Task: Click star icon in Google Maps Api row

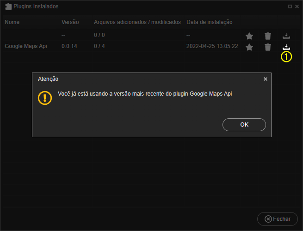Action: tap(249, 47)
